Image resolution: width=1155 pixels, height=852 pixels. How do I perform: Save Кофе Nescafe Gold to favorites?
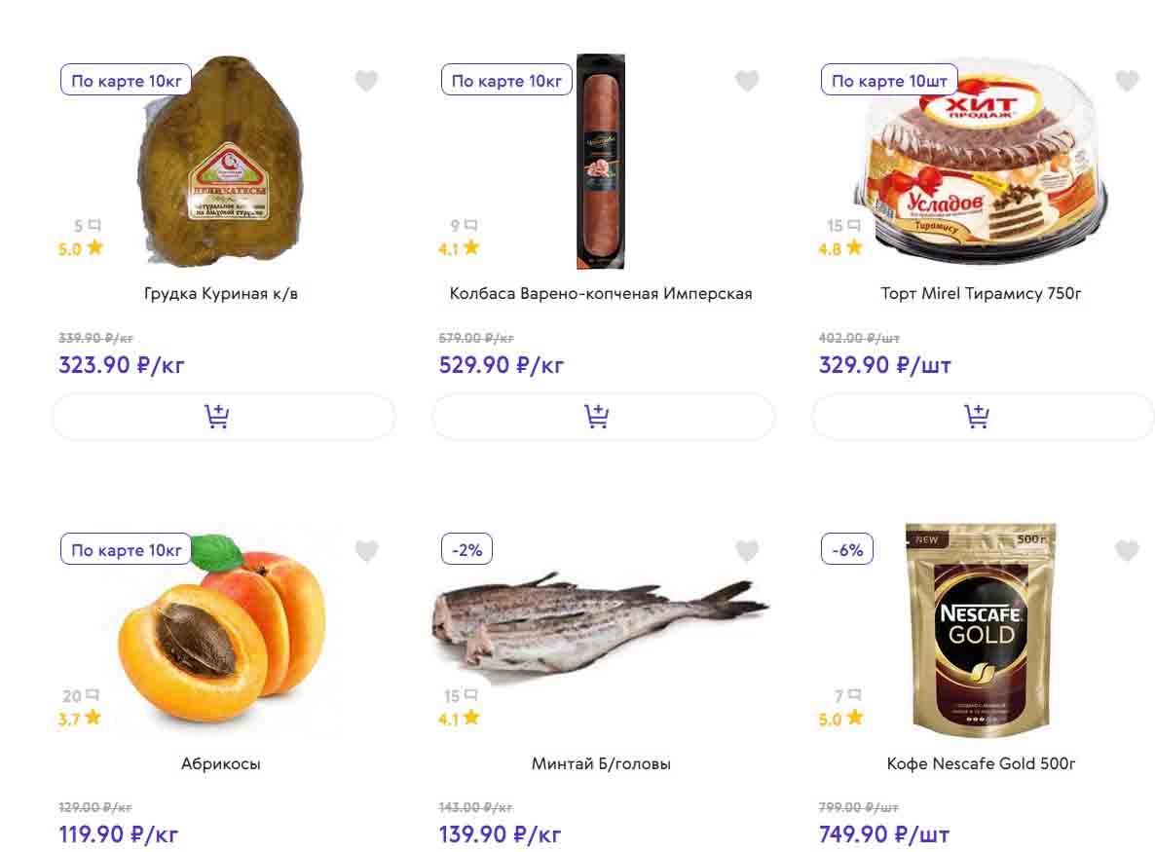click(x=1127, y=551)
